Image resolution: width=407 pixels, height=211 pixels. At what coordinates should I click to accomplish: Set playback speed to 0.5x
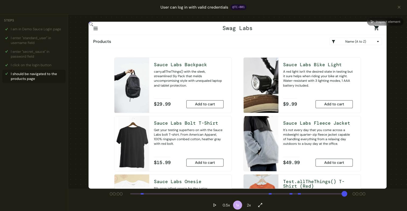[x=226, y=205]
